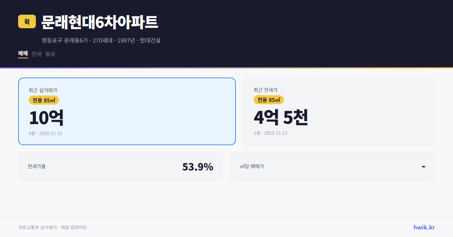Click the 전세가율 ratio card
Image resolution: width=453 pixels, height=237 pixels.
[121, 166]
